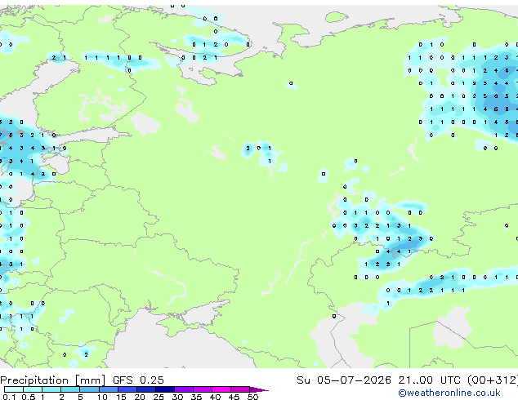518x400 pixels.
Task: Click the 0.1–0.5 mm legend color swatch
Action: [x=14, y=389]
